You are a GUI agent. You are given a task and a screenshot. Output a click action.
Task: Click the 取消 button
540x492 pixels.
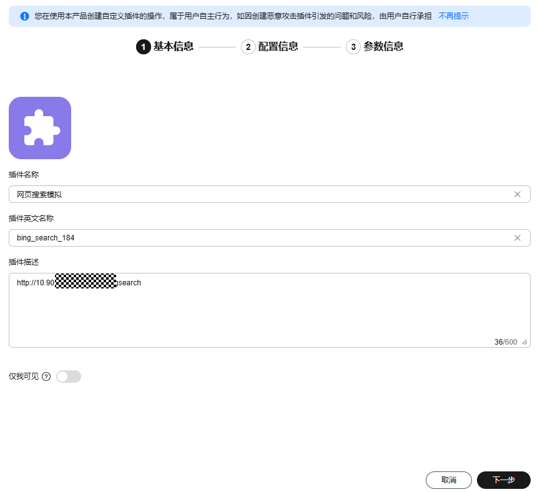coord(449,480)
